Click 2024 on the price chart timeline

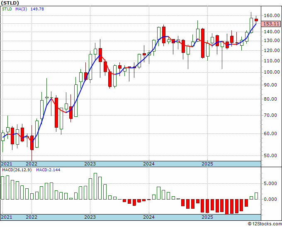pos(149,164)
